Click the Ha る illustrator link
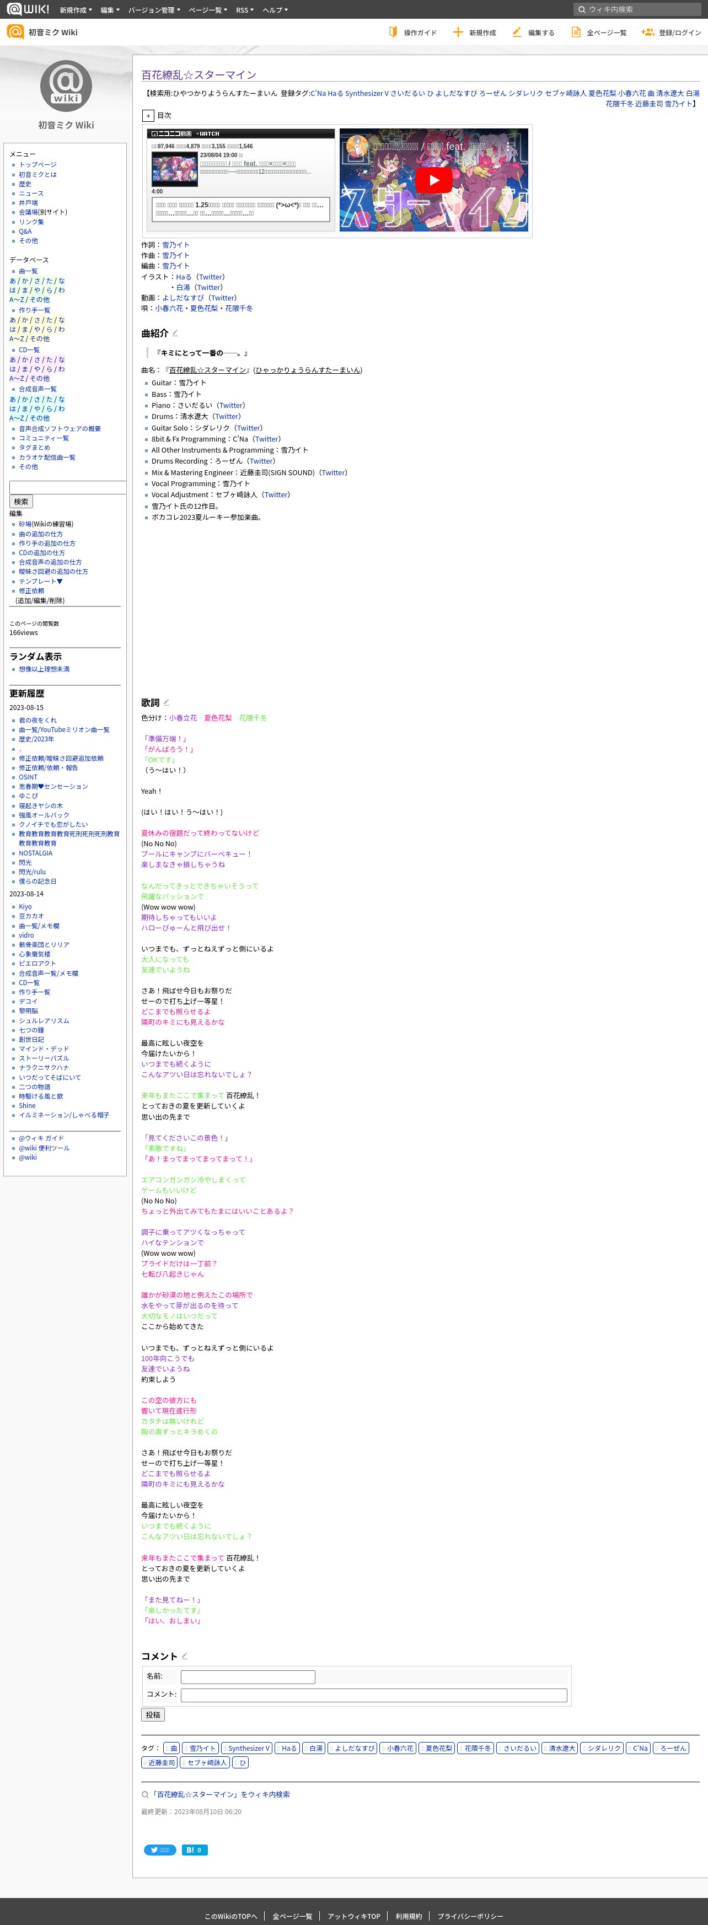The height and width of the screenshot is (1925, 708). click(184, 277)
